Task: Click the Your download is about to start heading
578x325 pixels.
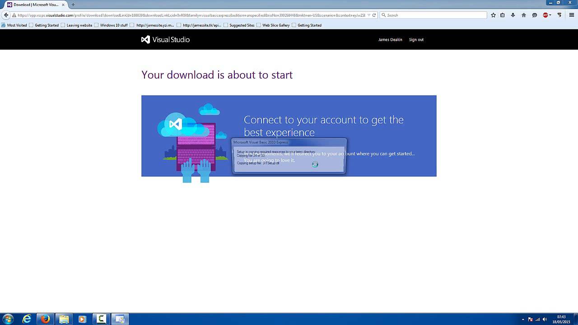Action: pyautogui.click(x=217, y=75)
